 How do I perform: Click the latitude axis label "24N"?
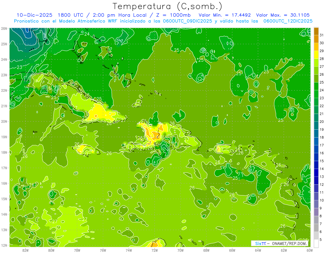(x=4, y=59)
